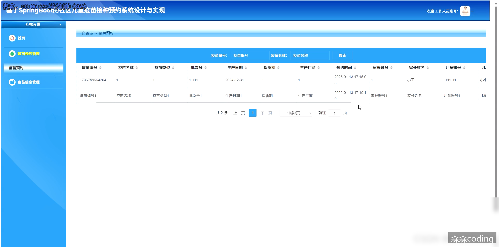Click the green vaccine appointment management icon

click(x=12, y=54)
